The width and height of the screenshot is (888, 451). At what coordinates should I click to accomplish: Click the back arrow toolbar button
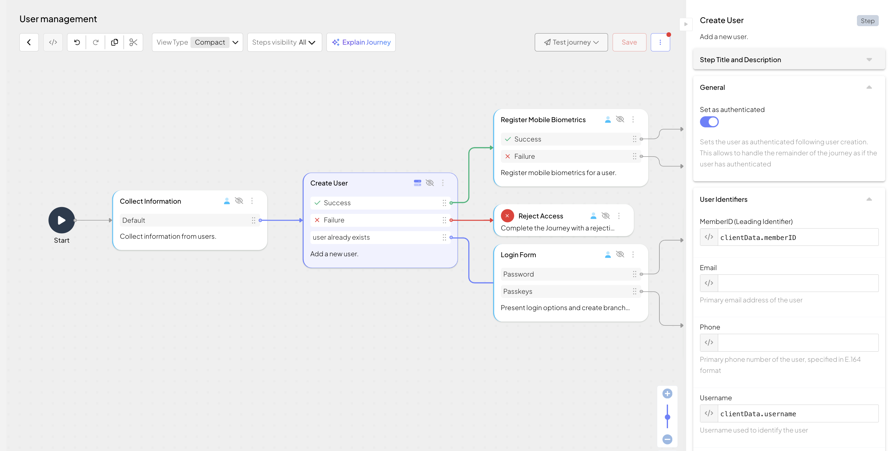tap(29, 42)
